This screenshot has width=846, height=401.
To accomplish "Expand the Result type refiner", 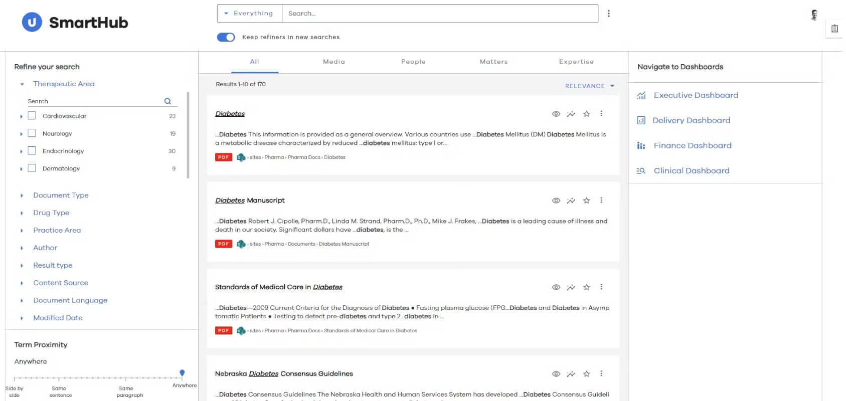I will (22, 266).
